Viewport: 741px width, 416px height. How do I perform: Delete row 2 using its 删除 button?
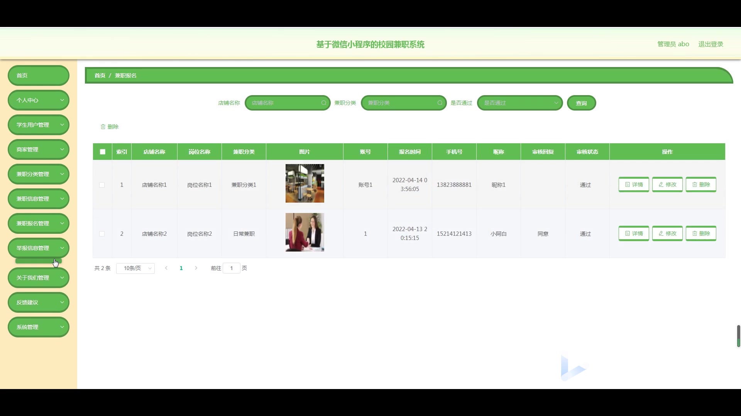tap(701, 233)
